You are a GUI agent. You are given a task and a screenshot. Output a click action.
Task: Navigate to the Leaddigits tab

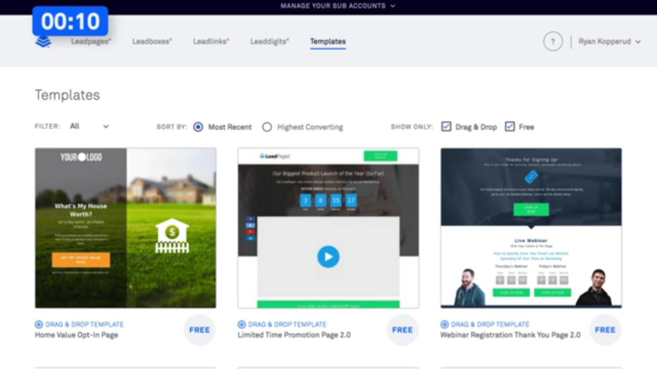pos(269,42)
